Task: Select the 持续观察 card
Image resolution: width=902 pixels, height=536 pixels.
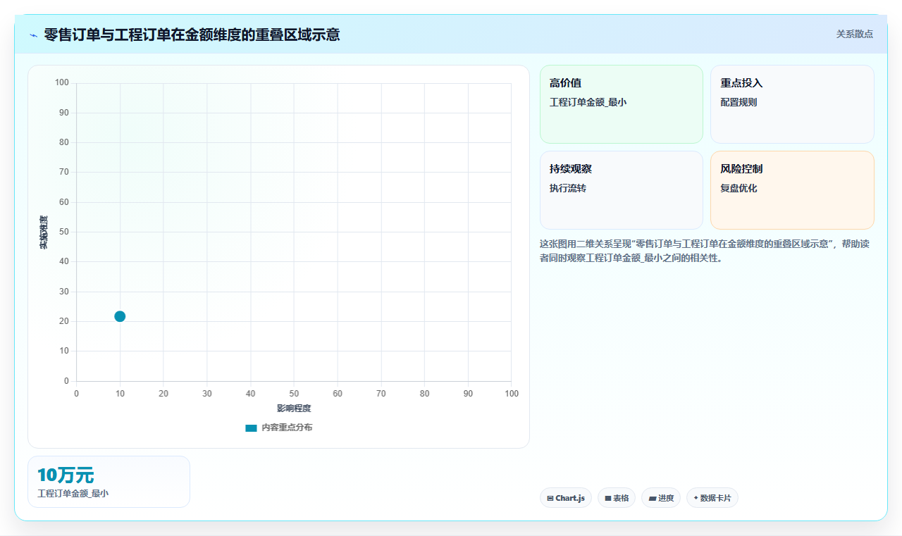Action: point(622,190)
